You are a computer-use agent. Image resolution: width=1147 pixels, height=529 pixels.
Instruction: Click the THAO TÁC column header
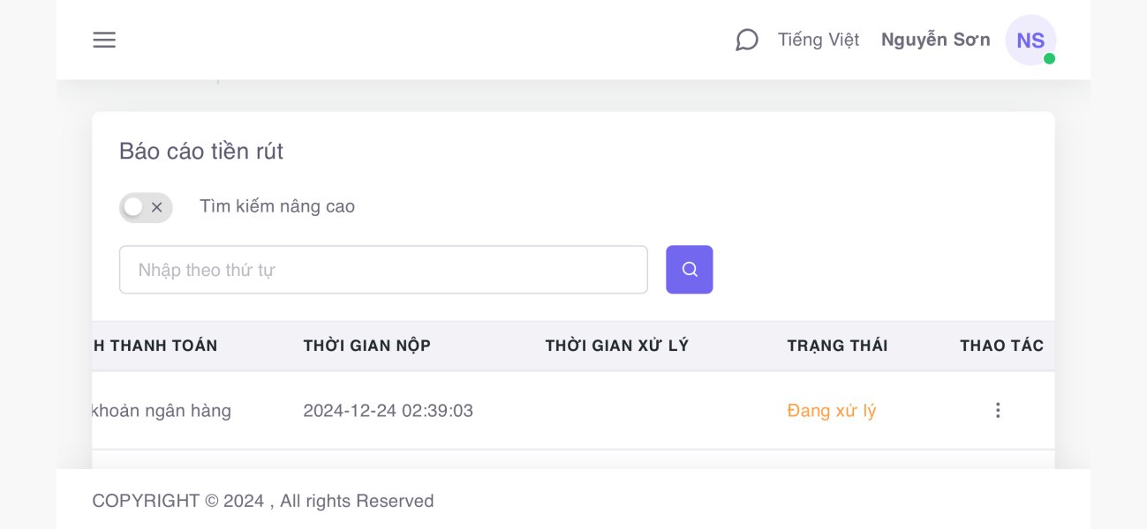(x=1001, y=346)
